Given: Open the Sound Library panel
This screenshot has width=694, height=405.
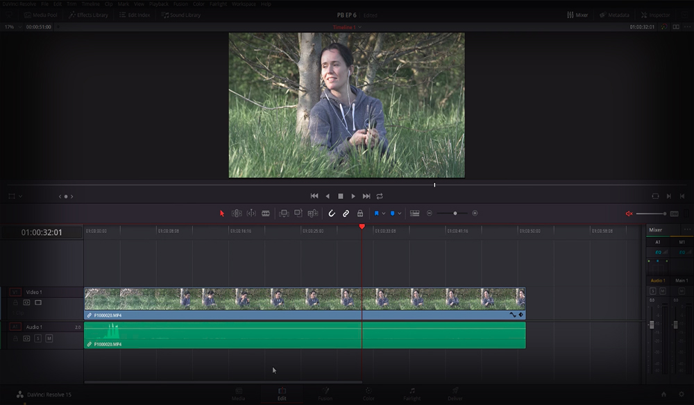Looking at the screenshot, I should coord(182,15).
